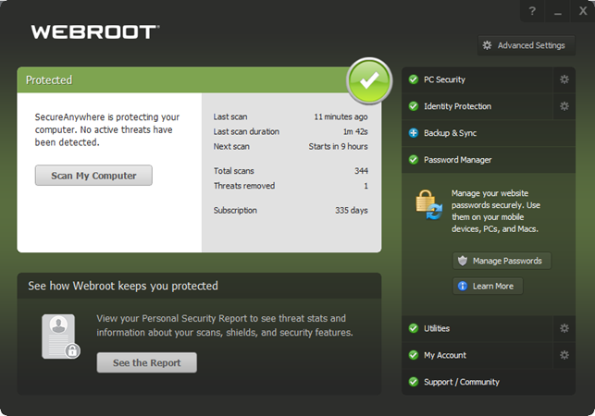Minimize the Webroot window
Image resolution: width=595 pixels, height=416 pixels.
coord(557,11)
